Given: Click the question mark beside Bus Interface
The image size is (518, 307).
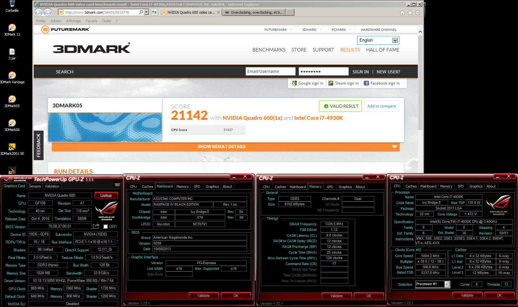Looking at the screenshot, I should (x=117, y=242).
